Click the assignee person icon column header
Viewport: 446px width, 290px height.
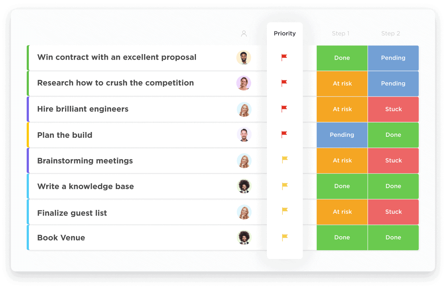coord(244,34)
